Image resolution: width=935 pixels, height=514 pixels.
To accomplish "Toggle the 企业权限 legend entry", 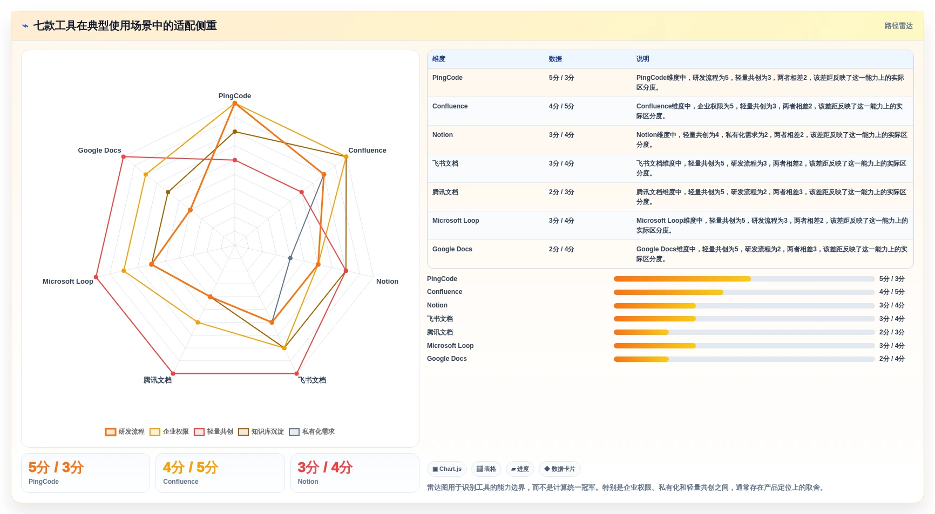I will coord(170,431).
